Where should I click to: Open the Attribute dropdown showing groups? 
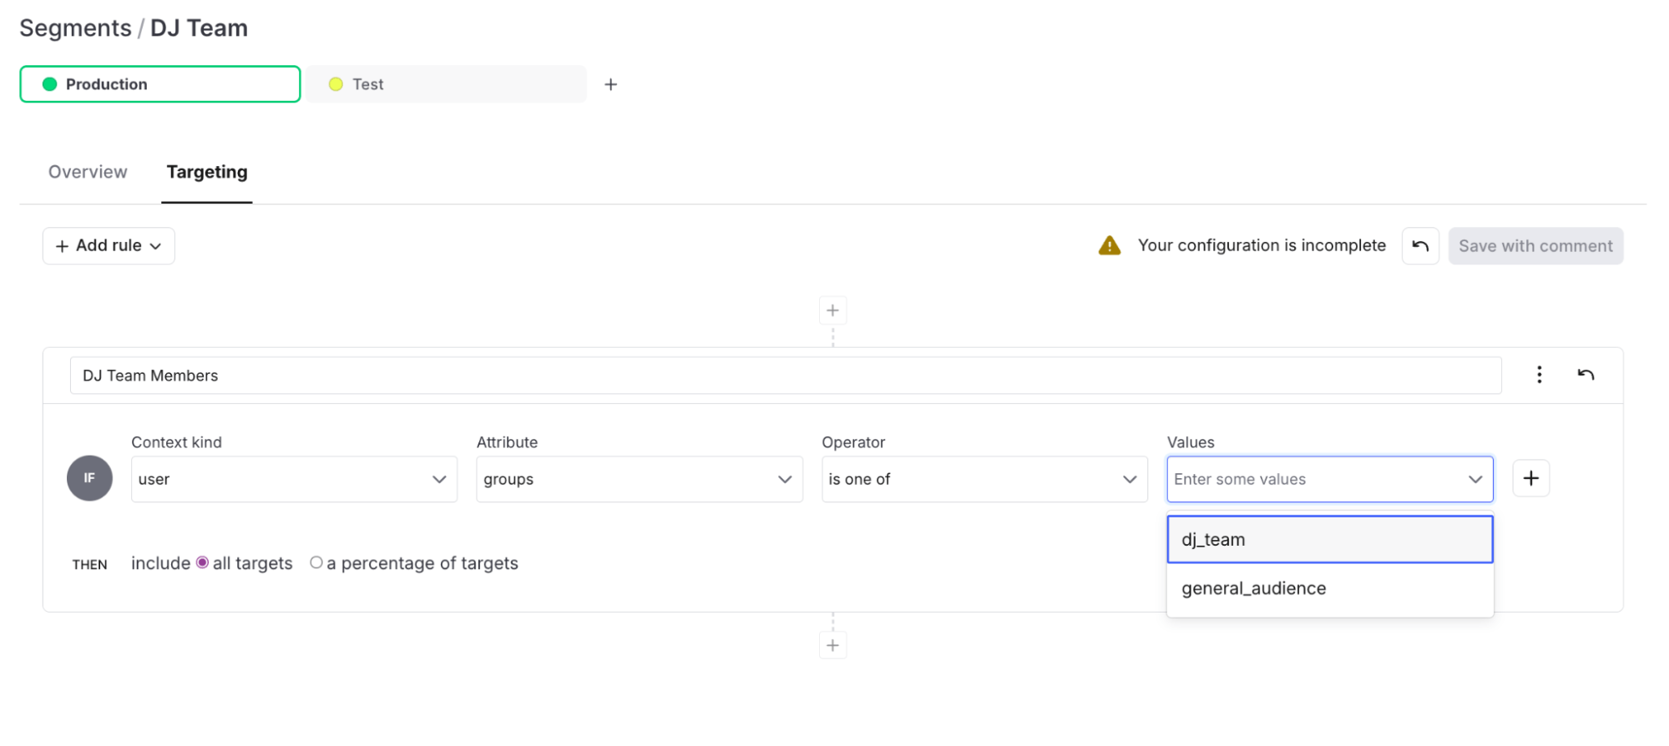coord(639,479)
